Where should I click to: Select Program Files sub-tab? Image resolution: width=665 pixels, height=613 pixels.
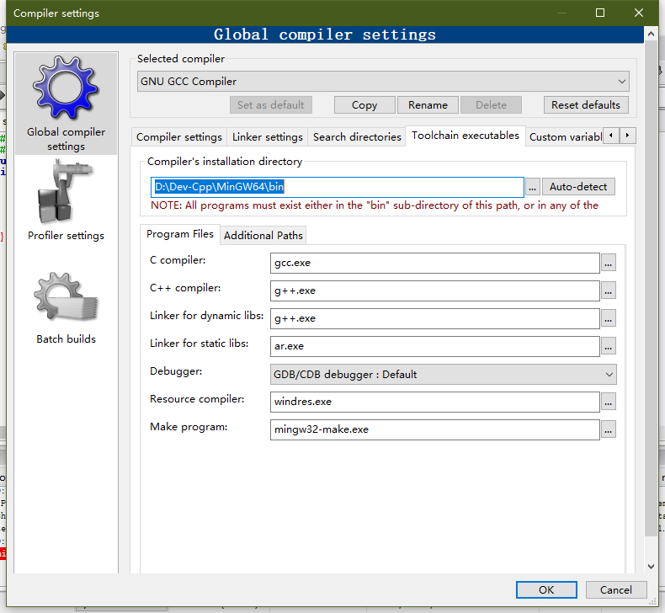pos(180,234)
